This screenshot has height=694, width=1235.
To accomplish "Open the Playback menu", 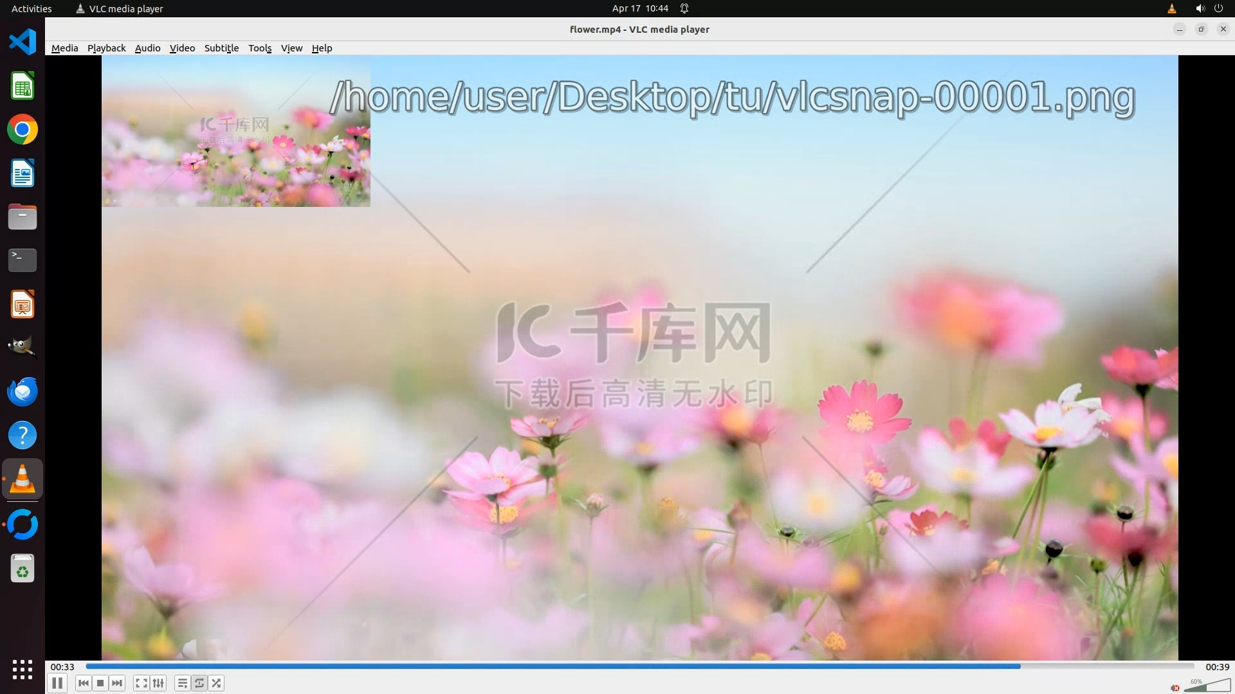I will click(106, 48).
